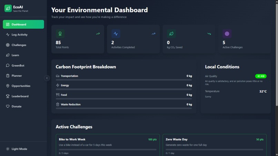Open the Opportunities page
278x156 pixels.
pyautogui.click(x=23, y=86)
